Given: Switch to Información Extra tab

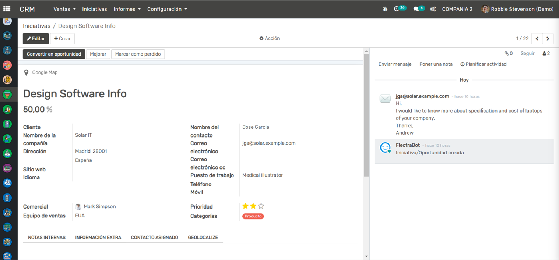Looking at the screenshot, I should tap(98, 238).
